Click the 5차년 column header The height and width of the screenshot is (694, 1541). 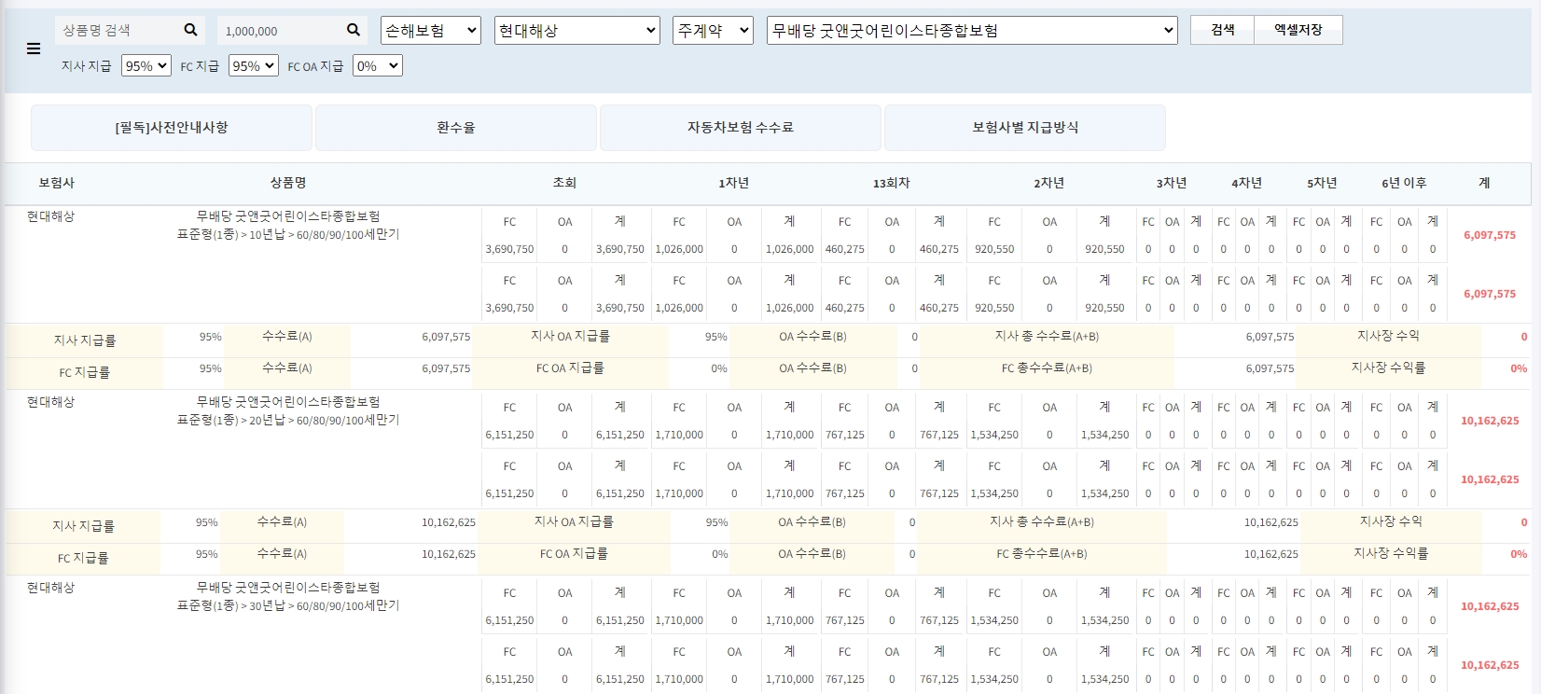(x=1322, y=183)
